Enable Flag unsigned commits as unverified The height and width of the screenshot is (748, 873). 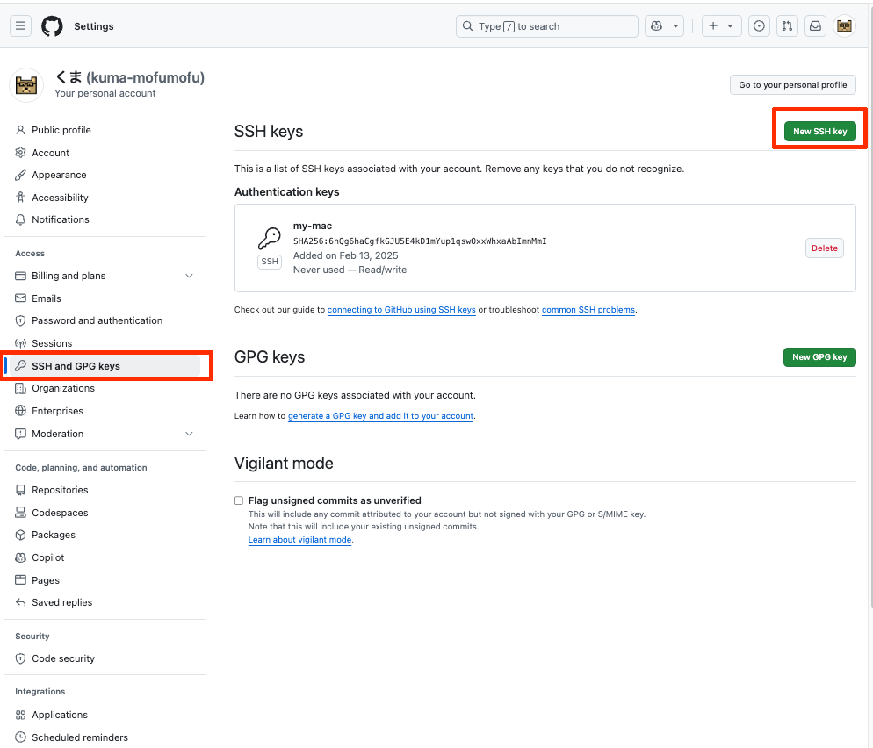coord(239,501)
